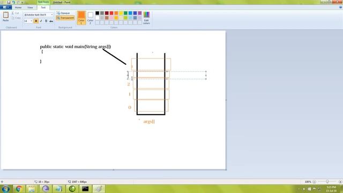
Task: Open Customize Quick Access Toolbar arrow
Action: [22, 2]
